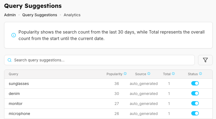Toggle the microphone suggestion status
This screenshot has width=216, height=119.
point(195,114)
